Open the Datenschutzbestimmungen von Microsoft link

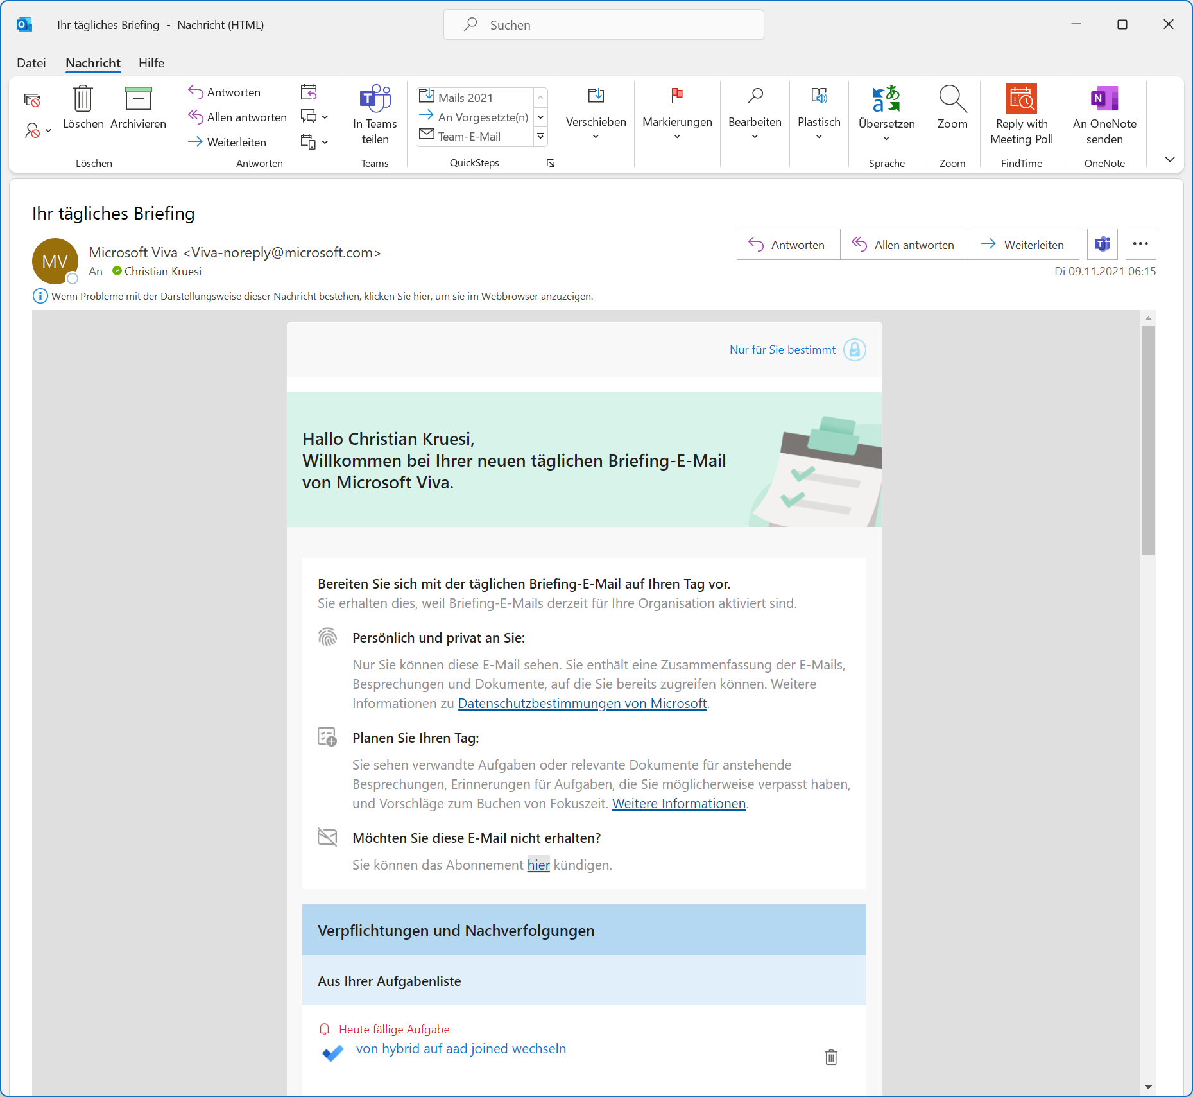582,704
